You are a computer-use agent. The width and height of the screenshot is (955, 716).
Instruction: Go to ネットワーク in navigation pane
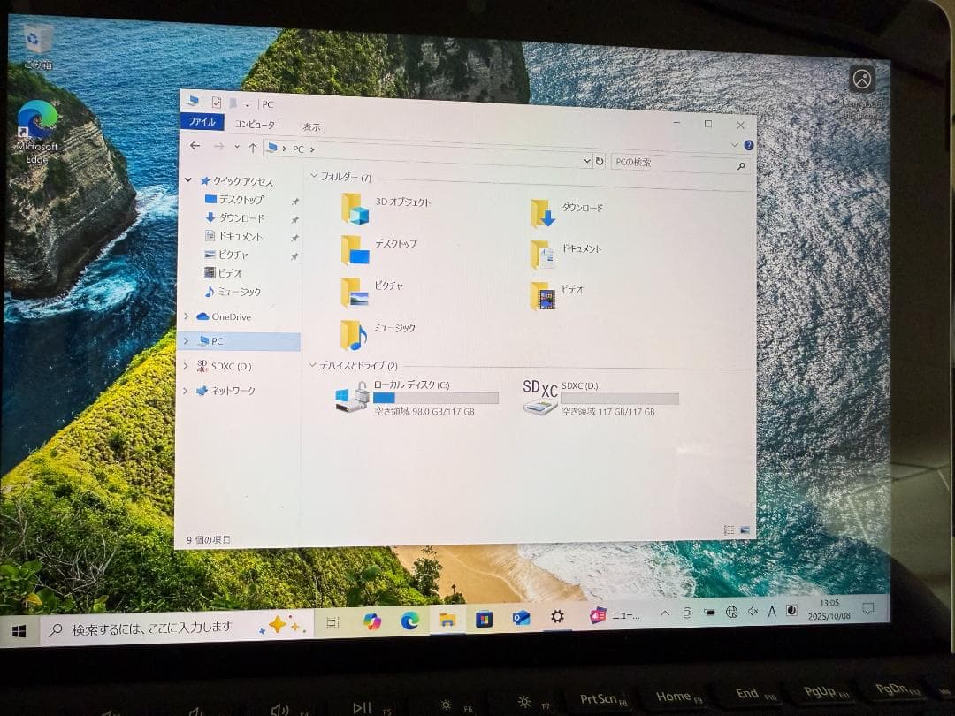point(232,391)
